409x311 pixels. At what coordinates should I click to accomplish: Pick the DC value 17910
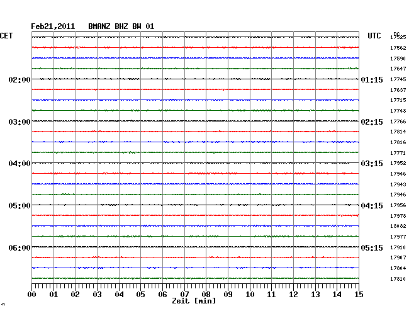click(x=398, y=247)
